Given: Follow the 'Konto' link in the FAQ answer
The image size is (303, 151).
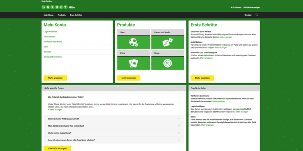Looking at the screenshot, I should (x=96, y=104).
